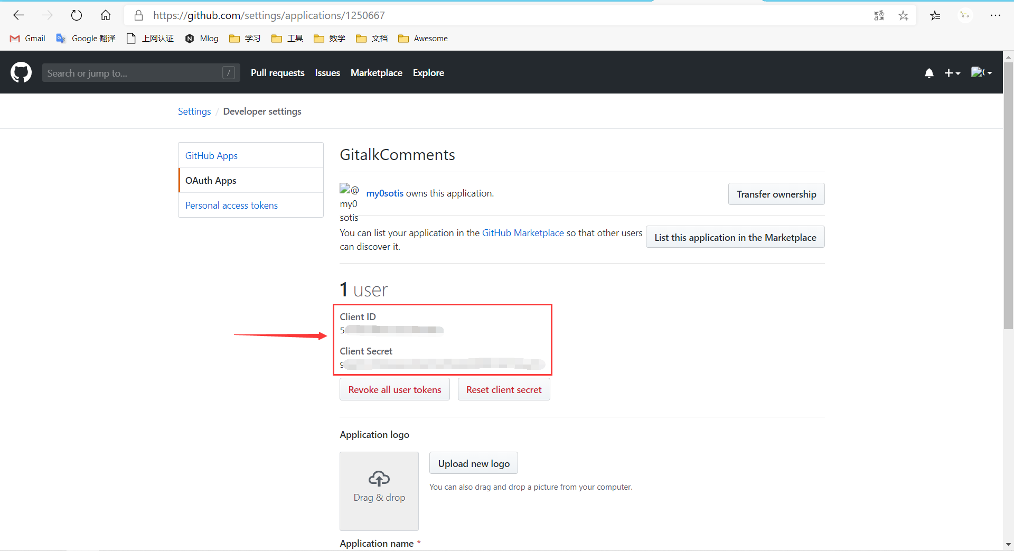Click the vertical scrollbar thumb
Viewport: 1014px width, 551px height.
click(1008, 195)
